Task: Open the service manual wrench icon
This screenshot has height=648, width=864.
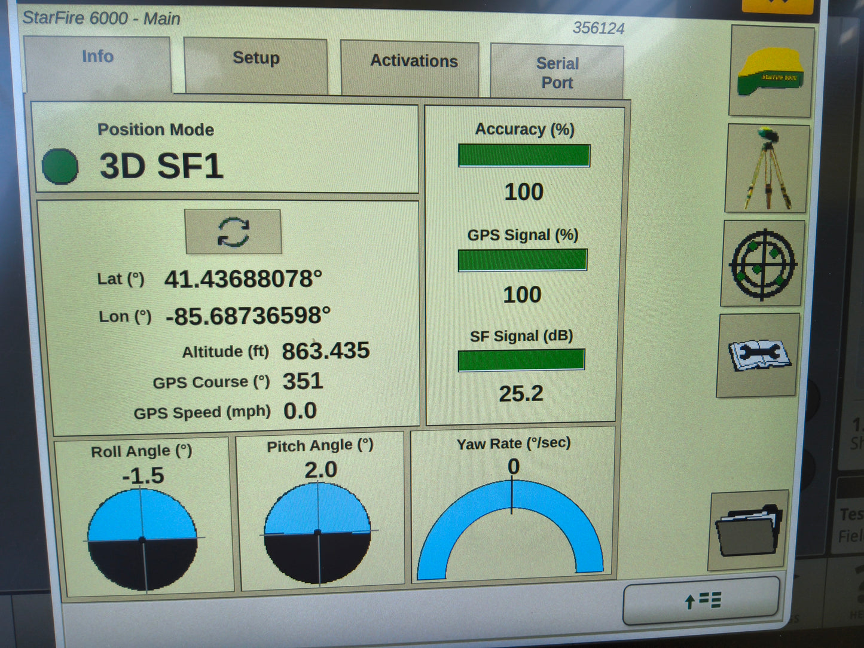Action: coord(758,355)
